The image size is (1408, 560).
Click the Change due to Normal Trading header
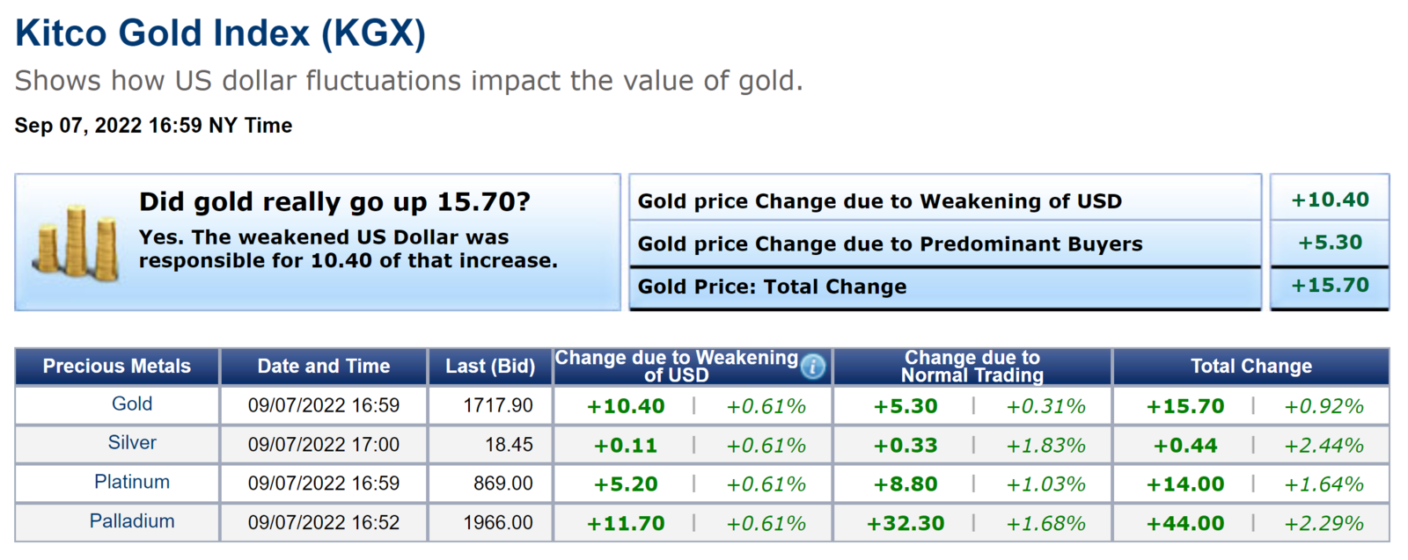tap(972, 367)
